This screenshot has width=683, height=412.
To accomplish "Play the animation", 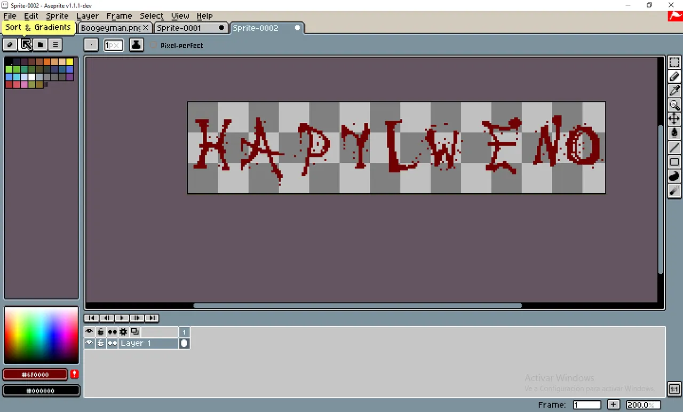I will (122, 318).
